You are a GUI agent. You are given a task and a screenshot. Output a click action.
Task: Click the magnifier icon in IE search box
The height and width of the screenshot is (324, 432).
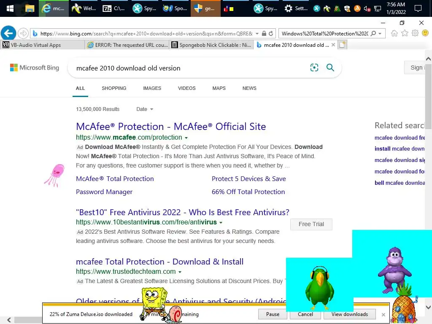(373, 33)
